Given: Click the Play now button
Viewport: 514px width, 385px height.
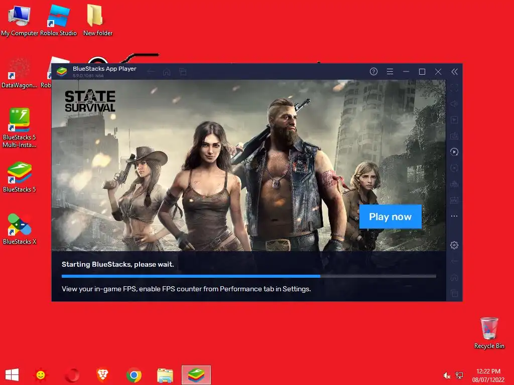Looking at the screenshot, I should coord(390,217).
